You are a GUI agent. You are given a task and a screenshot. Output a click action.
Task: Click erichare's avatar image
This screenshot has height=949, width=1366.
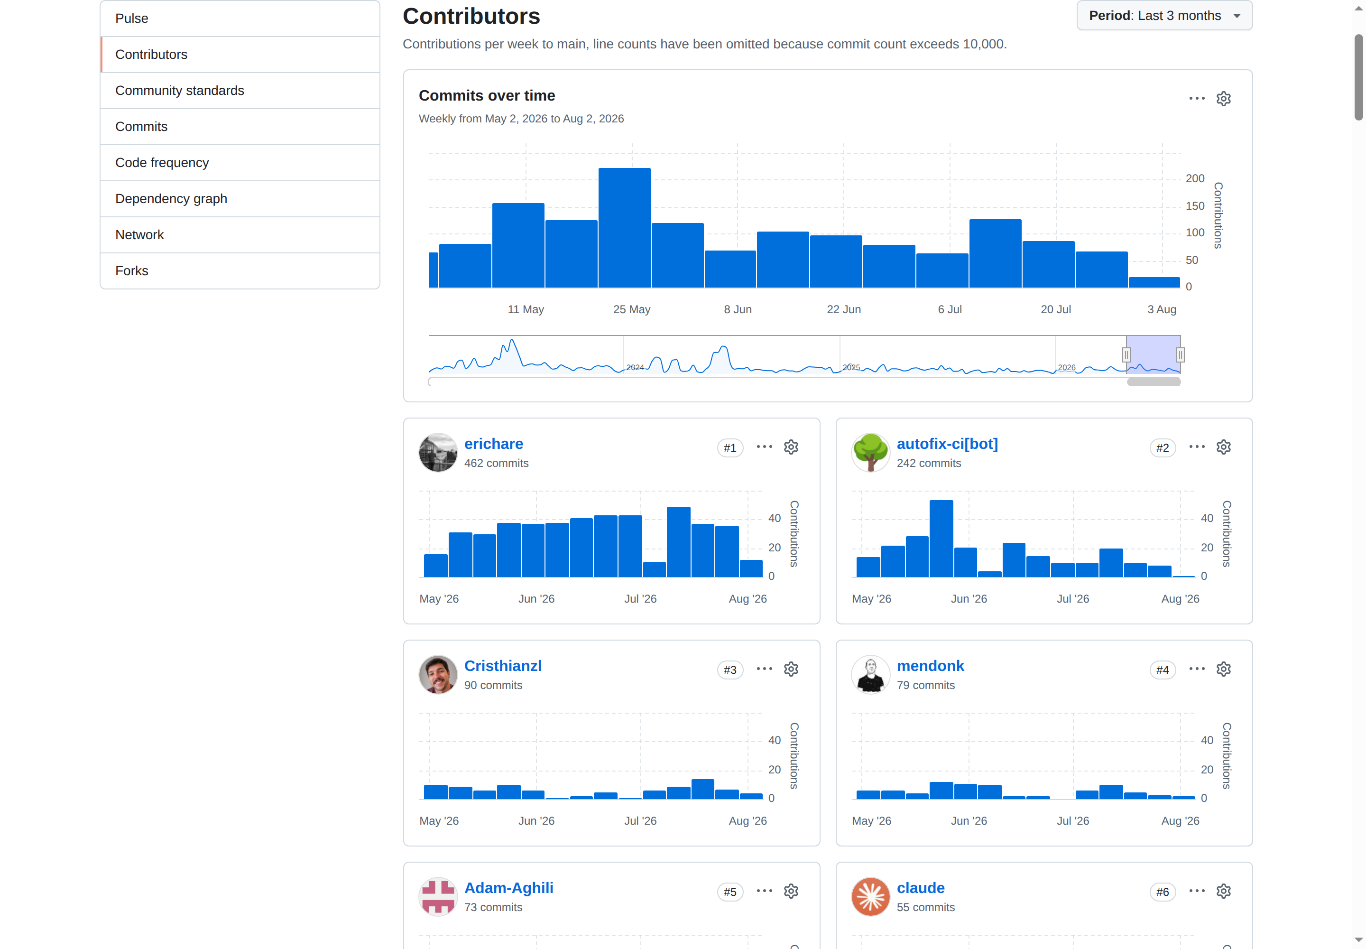[438, 453]
